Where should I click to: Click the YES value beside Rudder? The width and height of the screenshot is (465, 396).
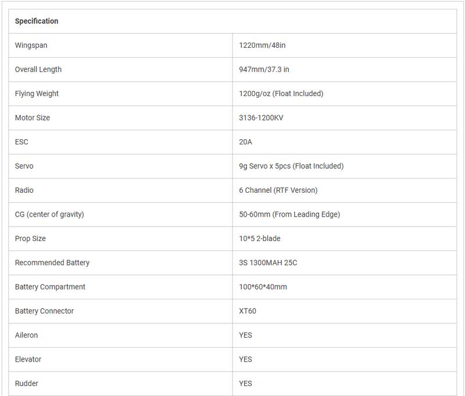pos(245,383)
